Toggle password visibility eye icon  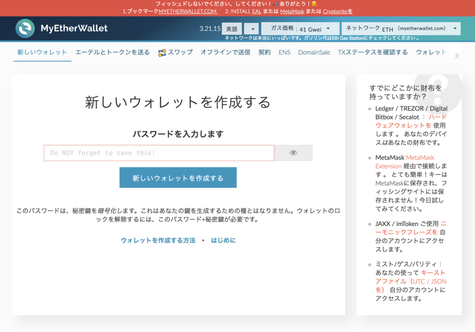click(x=293, y=153)
